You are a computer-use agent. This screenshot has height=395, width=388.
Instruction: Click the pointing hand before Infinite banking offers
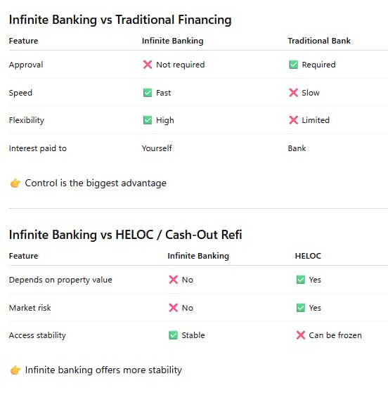15,370
